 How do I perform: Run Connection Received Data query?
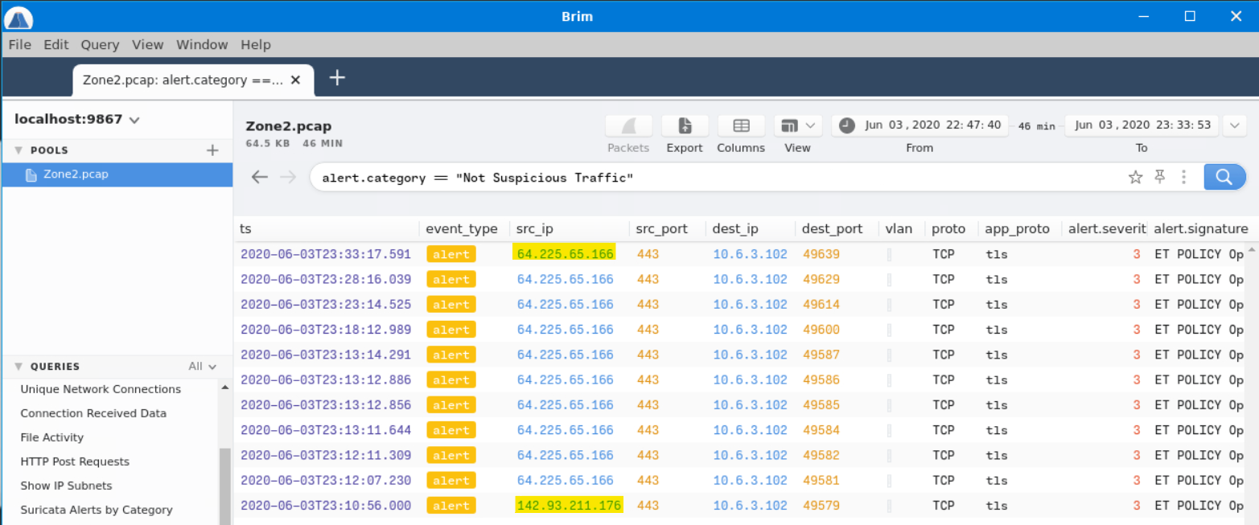(93, 413)
